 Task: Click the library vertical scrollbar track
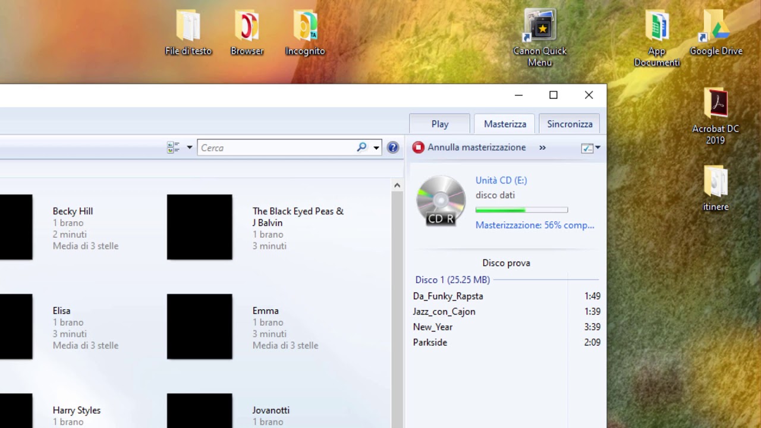pyautogui.click(x=397, y=309)
